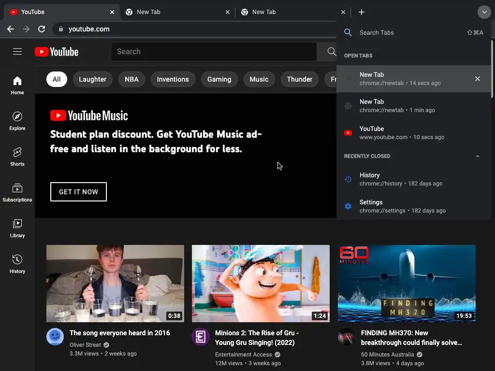Image resolution: width=495 pixels, height=371 pixels.
Task: Click the tab search panel scrollbar
Action: pyautogui.click(x=492, y=70)
